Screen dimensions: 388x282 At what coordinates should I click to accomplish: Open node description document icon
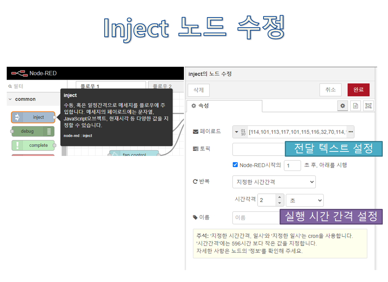[x=355, y=106]
